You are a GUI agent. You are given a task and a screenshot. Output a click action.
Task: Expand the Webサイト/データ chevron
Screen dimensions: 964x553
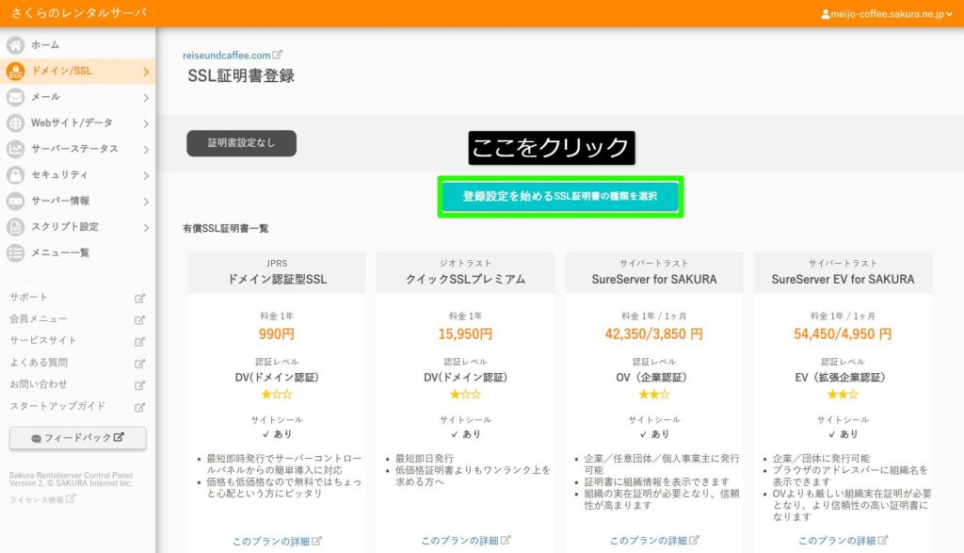146,123
